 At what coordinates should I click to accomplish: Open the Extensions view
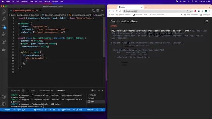[x=4, y=42]
